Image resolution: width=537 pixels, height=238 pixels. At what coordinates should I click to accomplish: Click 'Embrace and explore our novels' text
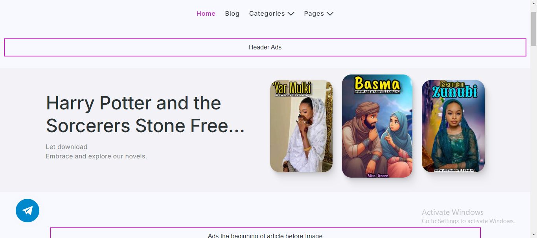pyautogui.click(x=96, y=156)
